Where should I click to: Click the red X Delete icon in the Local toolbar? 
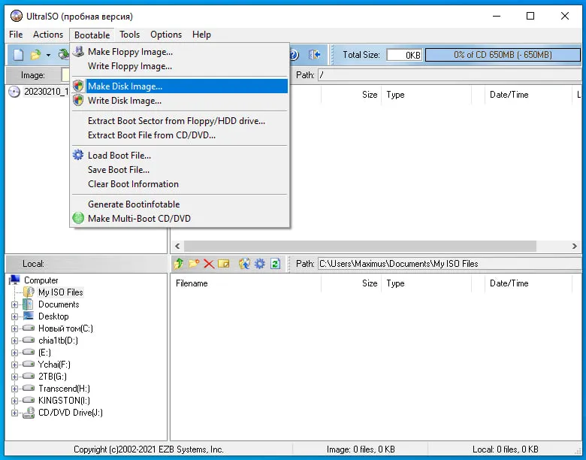click(x=209, y=264)
